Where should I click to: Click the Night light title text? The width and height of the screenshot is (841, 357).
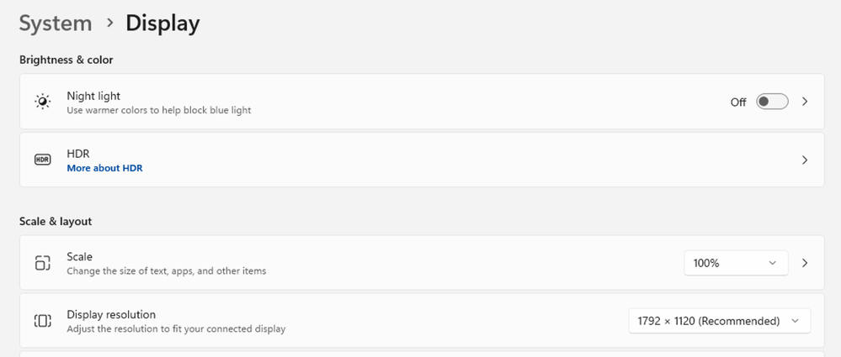[93, 96]
